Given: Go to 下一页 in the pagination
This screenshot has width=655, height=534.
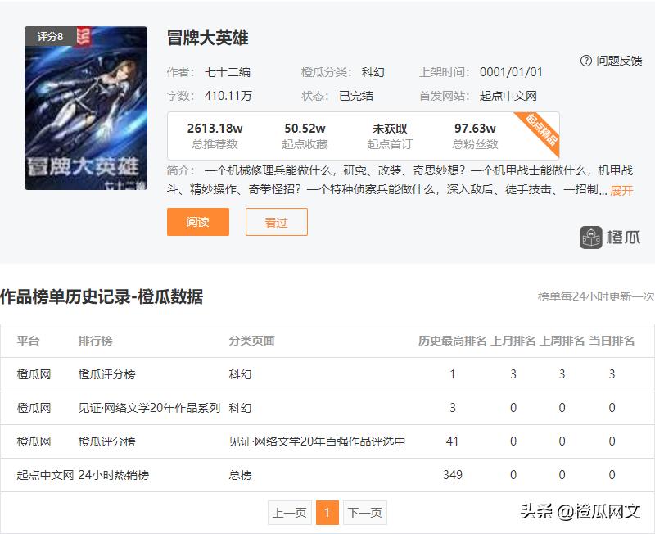Looking at the screenshot, I should pos(364,513).
